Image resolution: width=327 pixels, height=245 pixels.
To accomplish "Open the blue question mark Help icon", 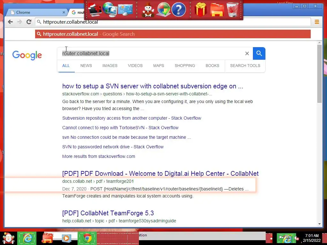I will [x=179, y=10].
